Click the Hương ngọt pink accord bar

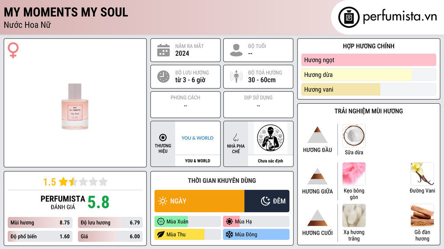click(369, 60)
